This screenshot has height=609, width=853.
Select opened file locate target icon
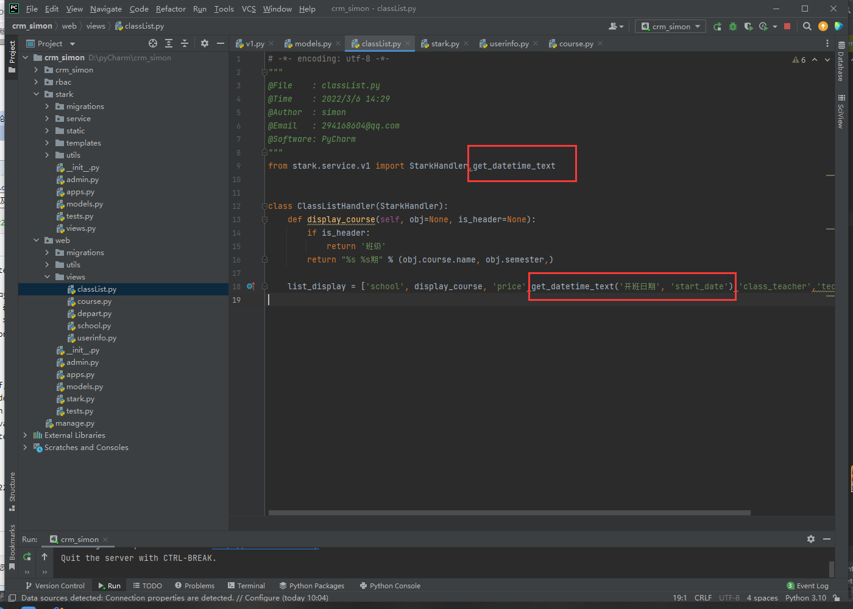pyautogui.click(x=153, y=43)
